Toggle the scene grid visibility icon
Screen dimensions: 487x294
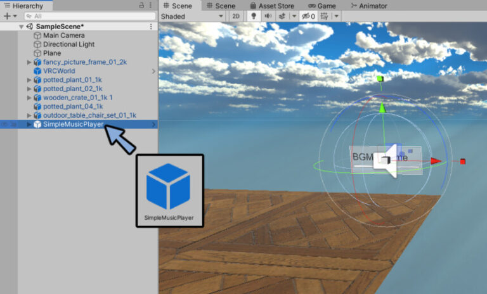324,16
